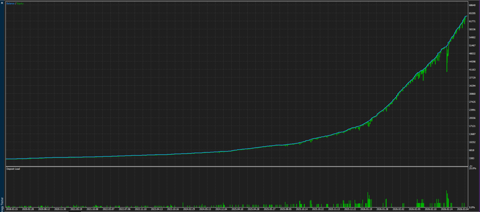
Task: Click the 2022.11.10 date on the time axis
Action: point(141,209)
